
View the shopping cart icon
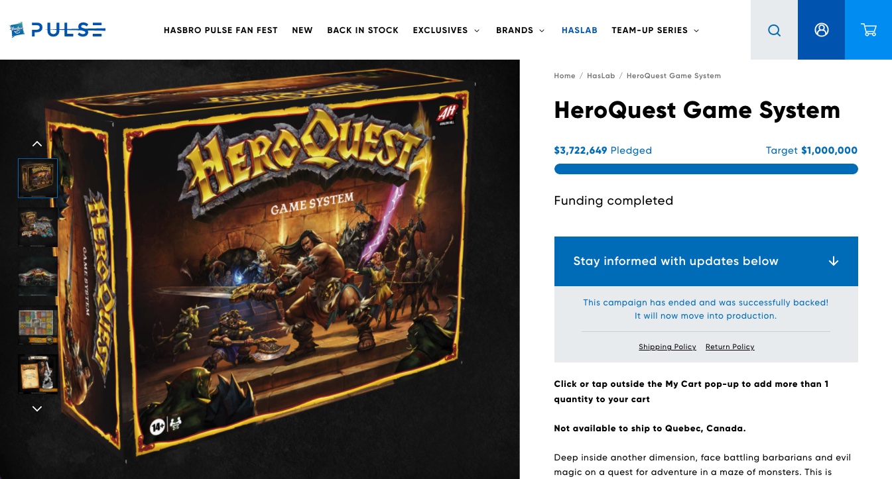click(868, 30)
